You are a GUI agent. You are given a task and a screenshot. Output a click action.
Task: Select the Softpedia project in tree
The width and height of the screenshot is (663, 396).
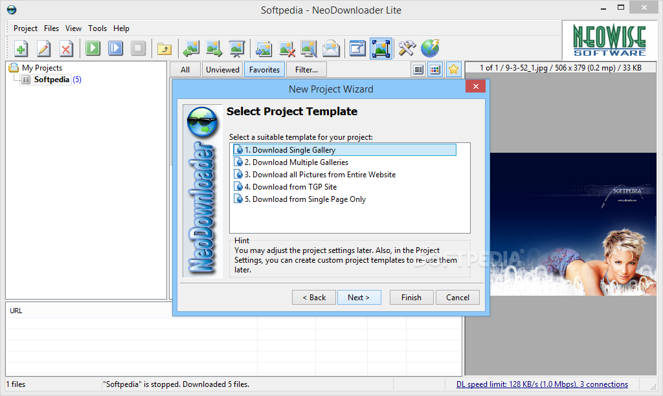[x=52, y=80]
